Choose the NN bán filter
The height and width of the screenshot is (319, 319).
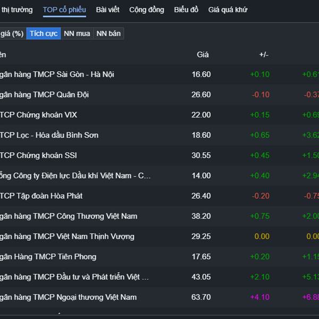pyautogui.click(x=108, y=33)
